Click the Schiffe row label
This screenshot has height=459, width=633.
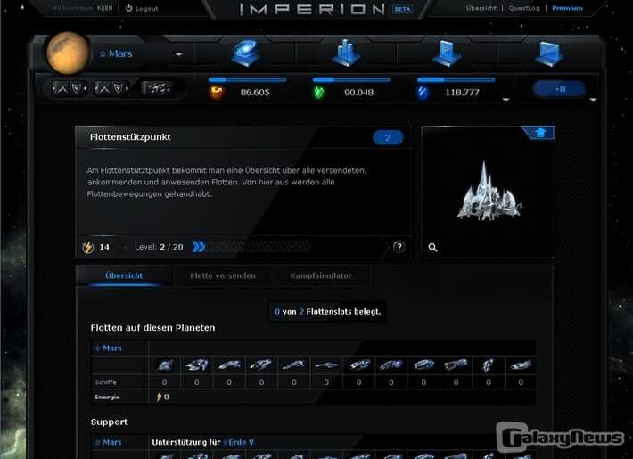[x=105, y=381]
